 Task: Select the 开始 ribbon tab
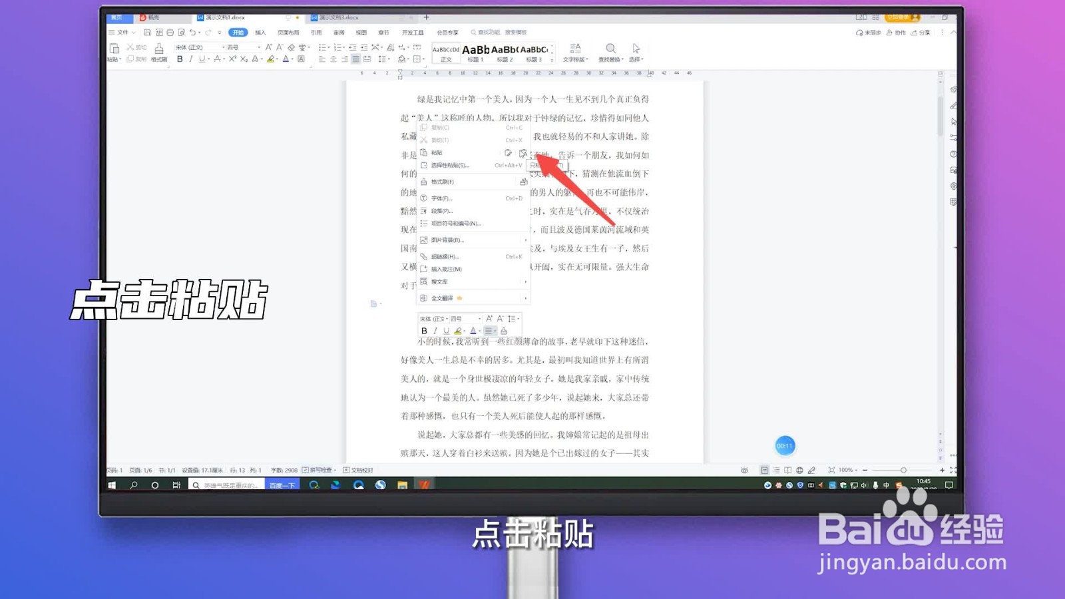click(238, 33)
